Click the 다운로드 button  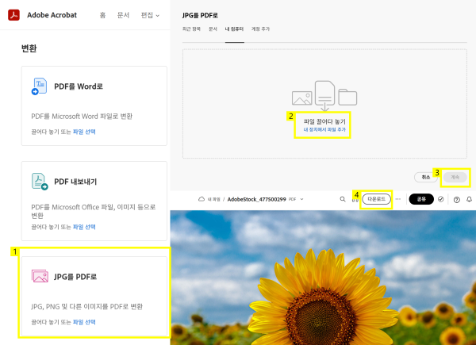[376, 199]
